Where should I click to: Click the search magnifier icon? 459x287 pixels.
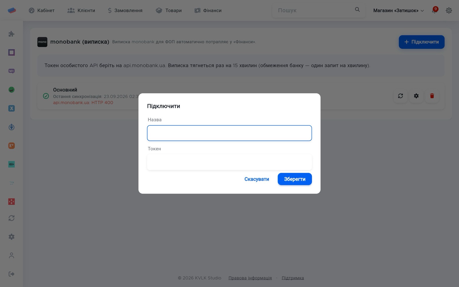(357, 10)
